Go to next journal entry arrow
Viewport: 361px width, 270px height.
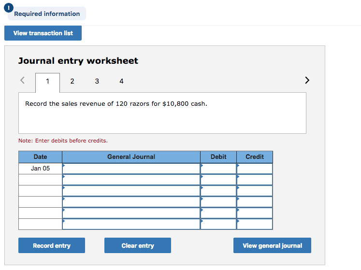click(x=307, y=80)
